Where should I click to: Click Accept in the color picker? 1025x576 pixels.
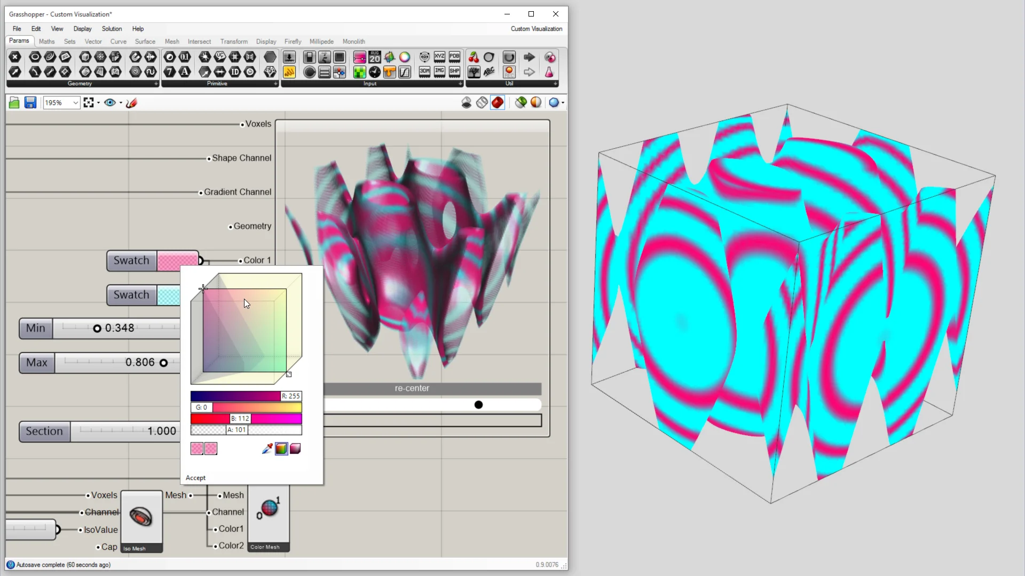[x=195, y=478]
